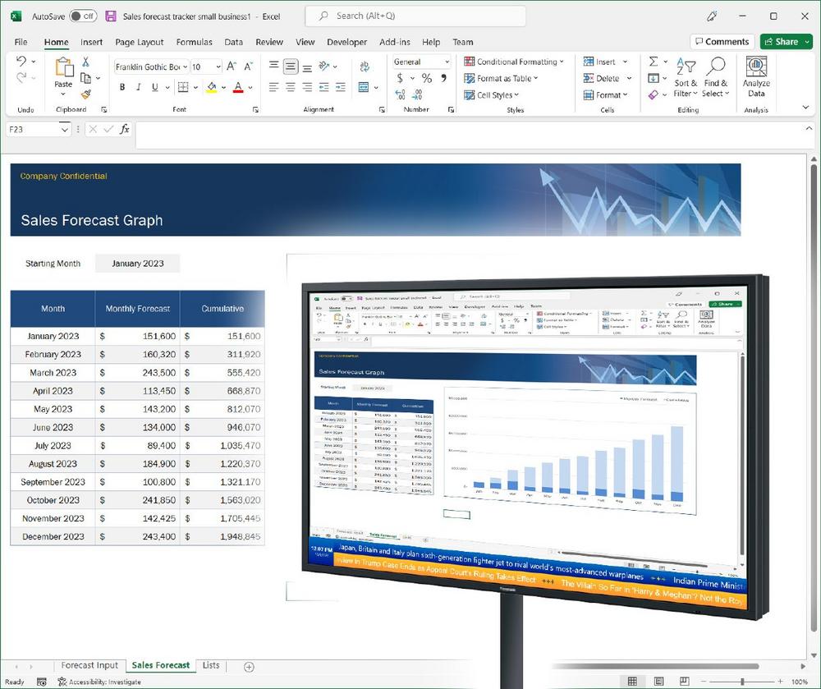This screenshot has height=689, width=821.
Task: Toggle Middle Align in Alignment group
Action: [x=291, y=67]
